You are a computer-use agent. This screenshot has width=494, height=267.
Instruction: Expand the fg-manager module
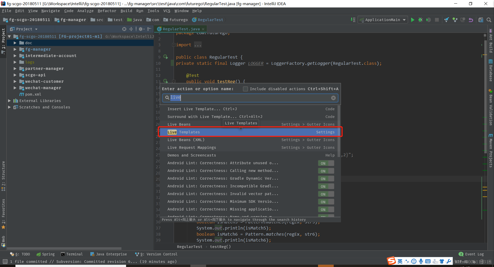(x=15, y=49)
